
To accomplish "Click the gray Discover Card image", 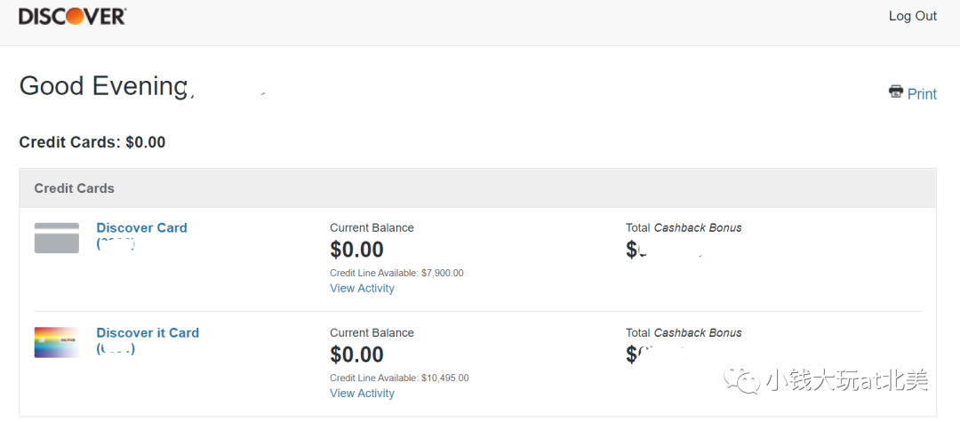I will [x=56, y=238].
